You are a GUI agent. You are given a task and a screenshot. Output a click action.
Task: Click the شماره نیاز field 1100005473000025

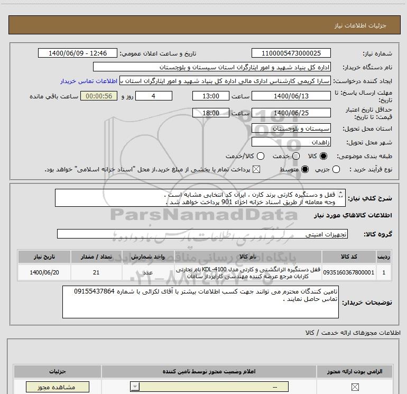(291, 53)
